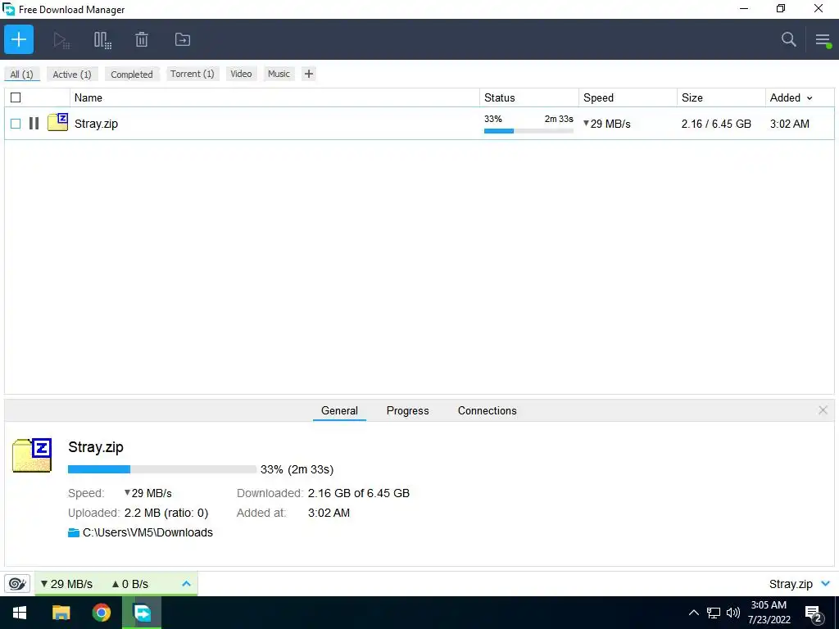The width and height of the screenshot is (839, 629).
Task: Click the 33% status percentage text
Action: point(492,119)
